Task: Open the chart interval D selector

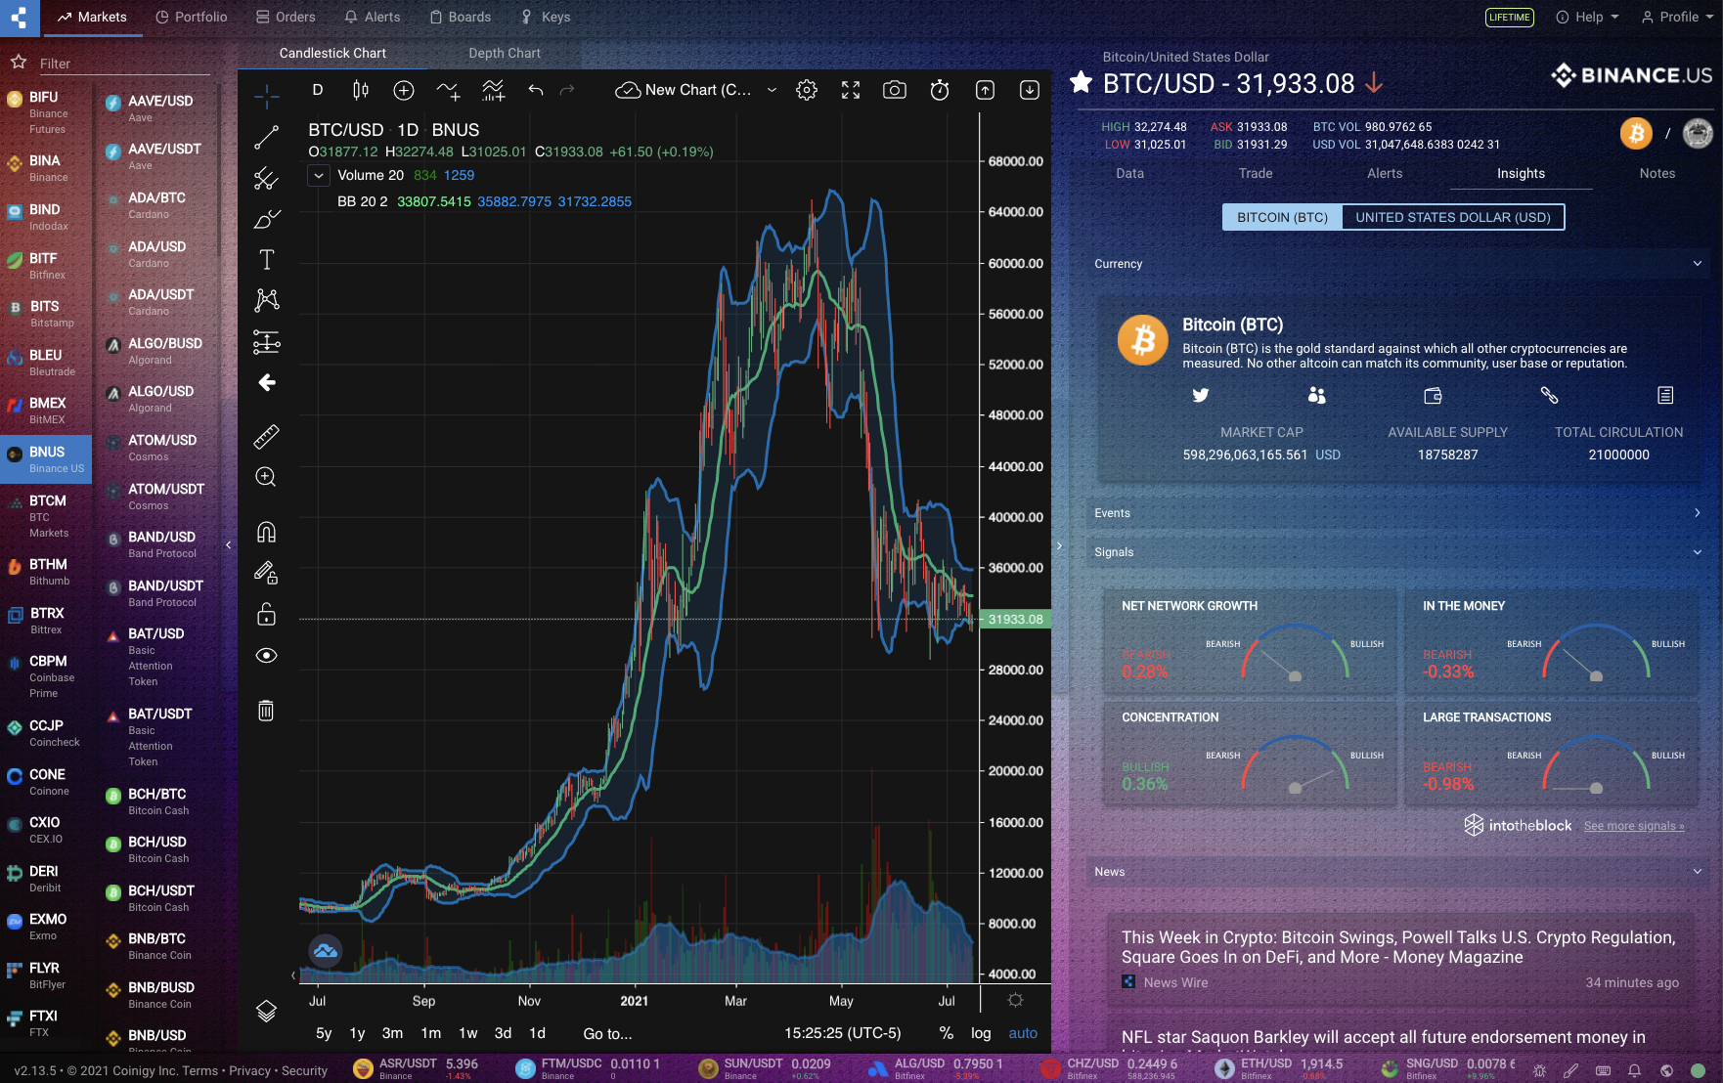Action: 318,90
